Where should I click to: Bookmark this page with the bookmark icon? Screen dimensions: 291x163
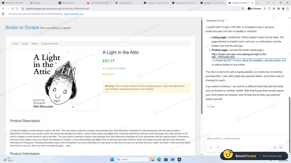pyautogui.click(x=17, y=8)
